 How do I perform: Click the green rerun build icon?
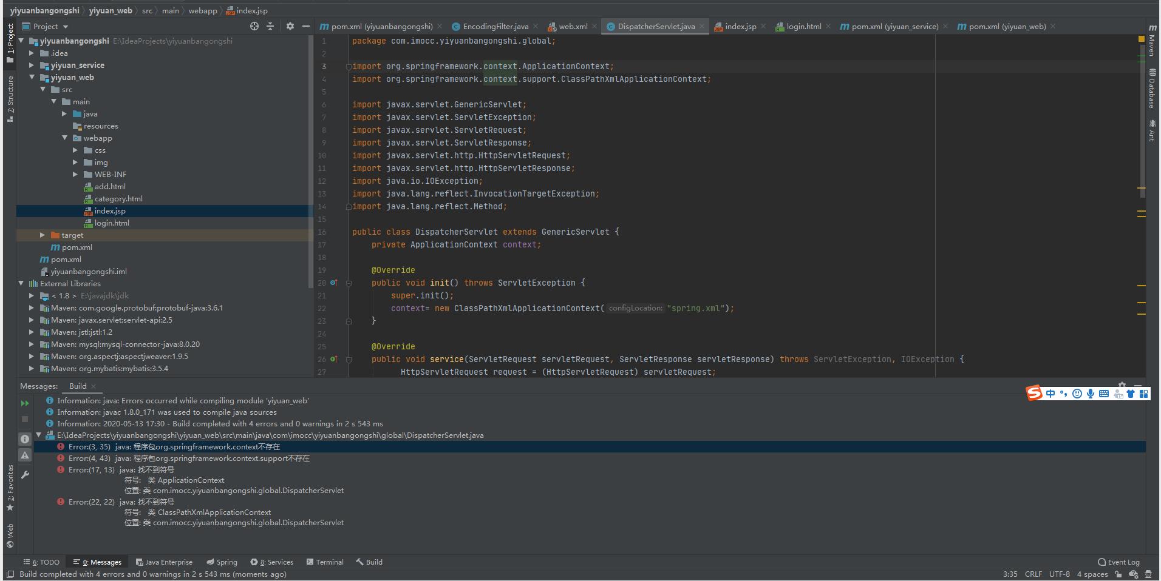(25, 403)
